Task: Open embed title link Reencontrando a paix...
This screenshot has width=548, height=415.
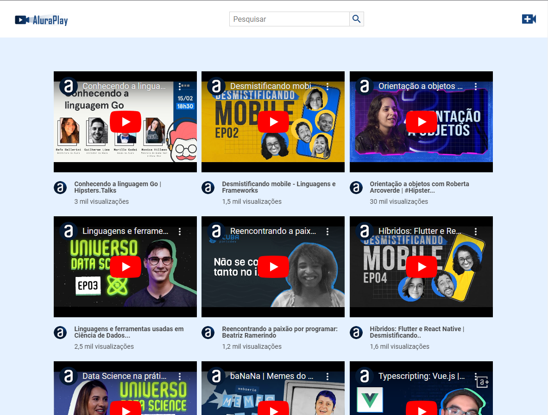Action: pyautogui.click(x=273, y=231)
